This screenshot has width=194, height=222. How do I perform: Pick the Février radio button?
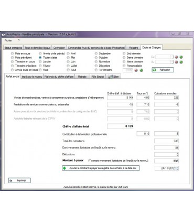point(40,66)
